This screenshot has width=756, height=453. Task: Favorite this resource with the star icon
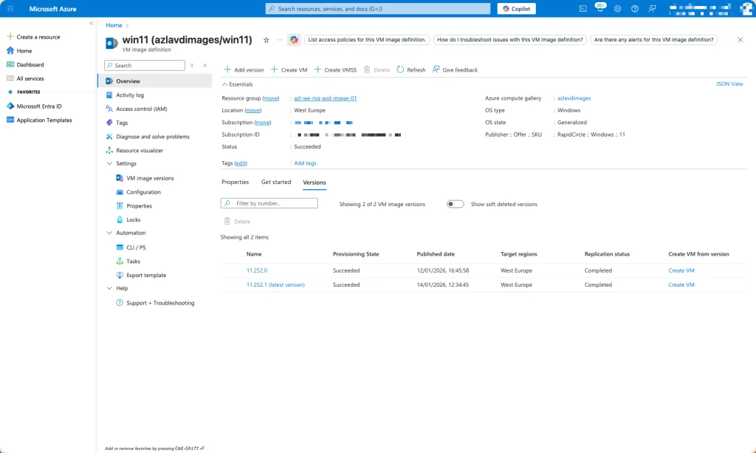point(267,40)
